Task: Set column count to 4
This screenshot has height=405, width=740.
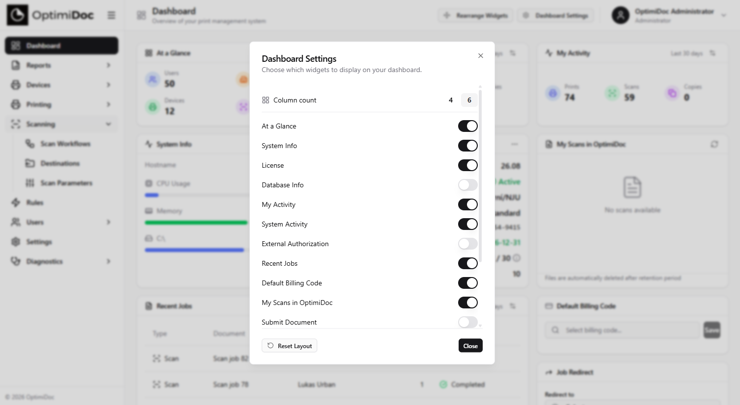Action: pyautogui.click(x=451, y=100)
